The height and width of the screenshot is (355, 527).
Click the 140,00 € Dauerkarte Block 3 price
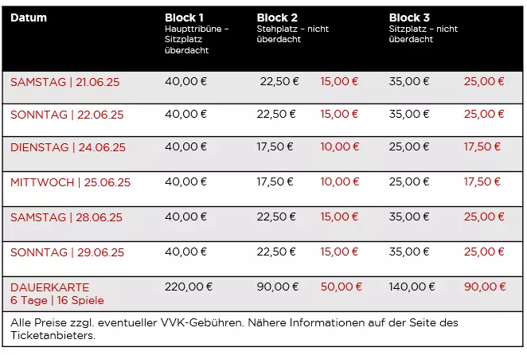(412, 287)
